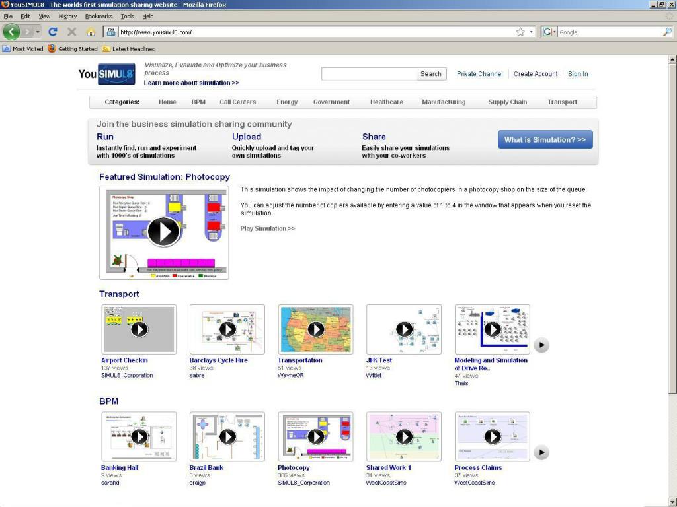Select the Manufacturing category
The height and width of the screenshot is (507, 677).
click(444, 102)
